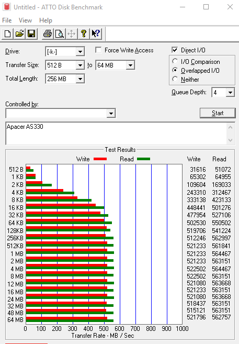The width and height of the screenshot is (239, 344).
Task: Save results with the floppy disk icon
Action: [x=31, y=34]
